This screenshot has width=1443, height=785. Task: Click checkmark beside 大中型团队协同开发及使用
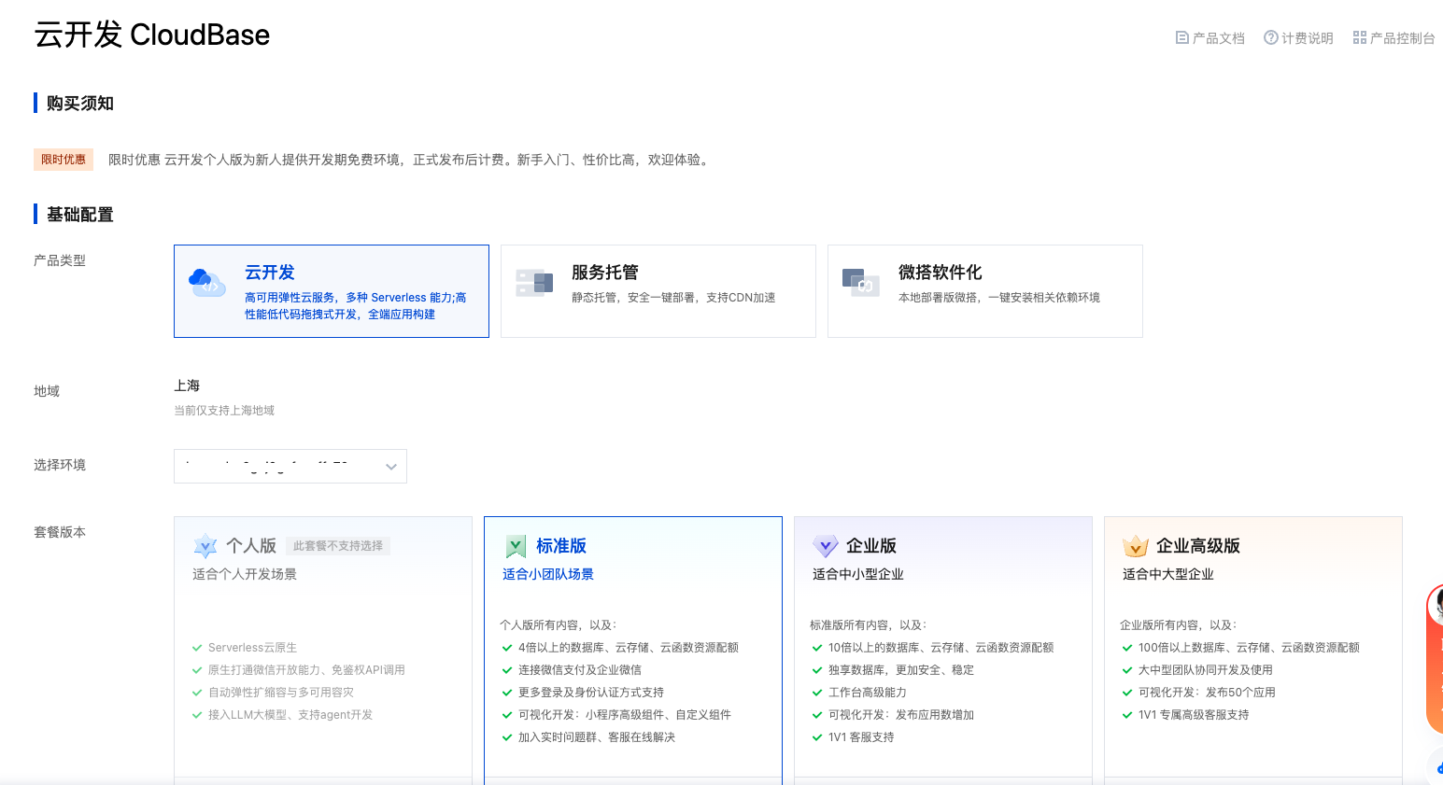coord(1127,670)
